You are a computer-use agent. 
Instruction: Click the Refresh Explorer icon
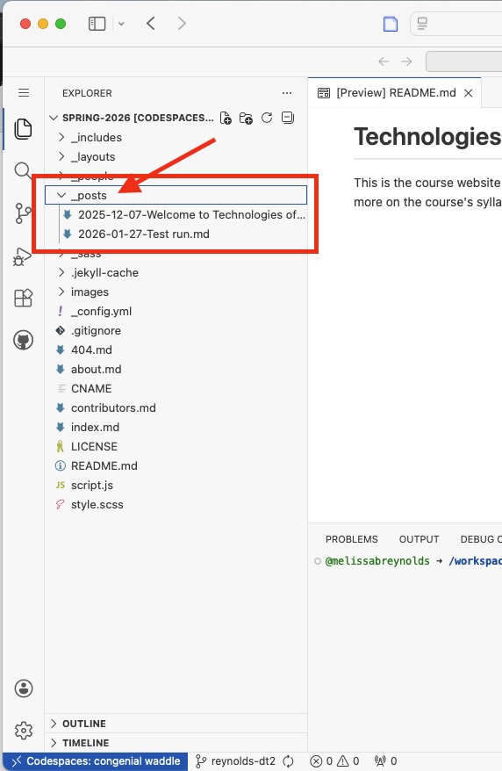[267, 118]
